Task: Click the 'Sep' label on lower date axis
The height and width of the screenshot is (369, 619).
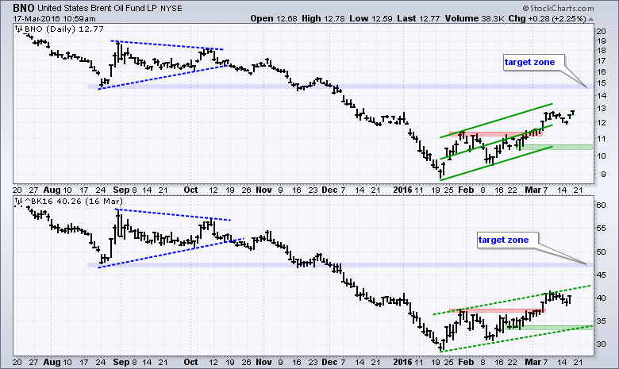Action: click(121, 362)
